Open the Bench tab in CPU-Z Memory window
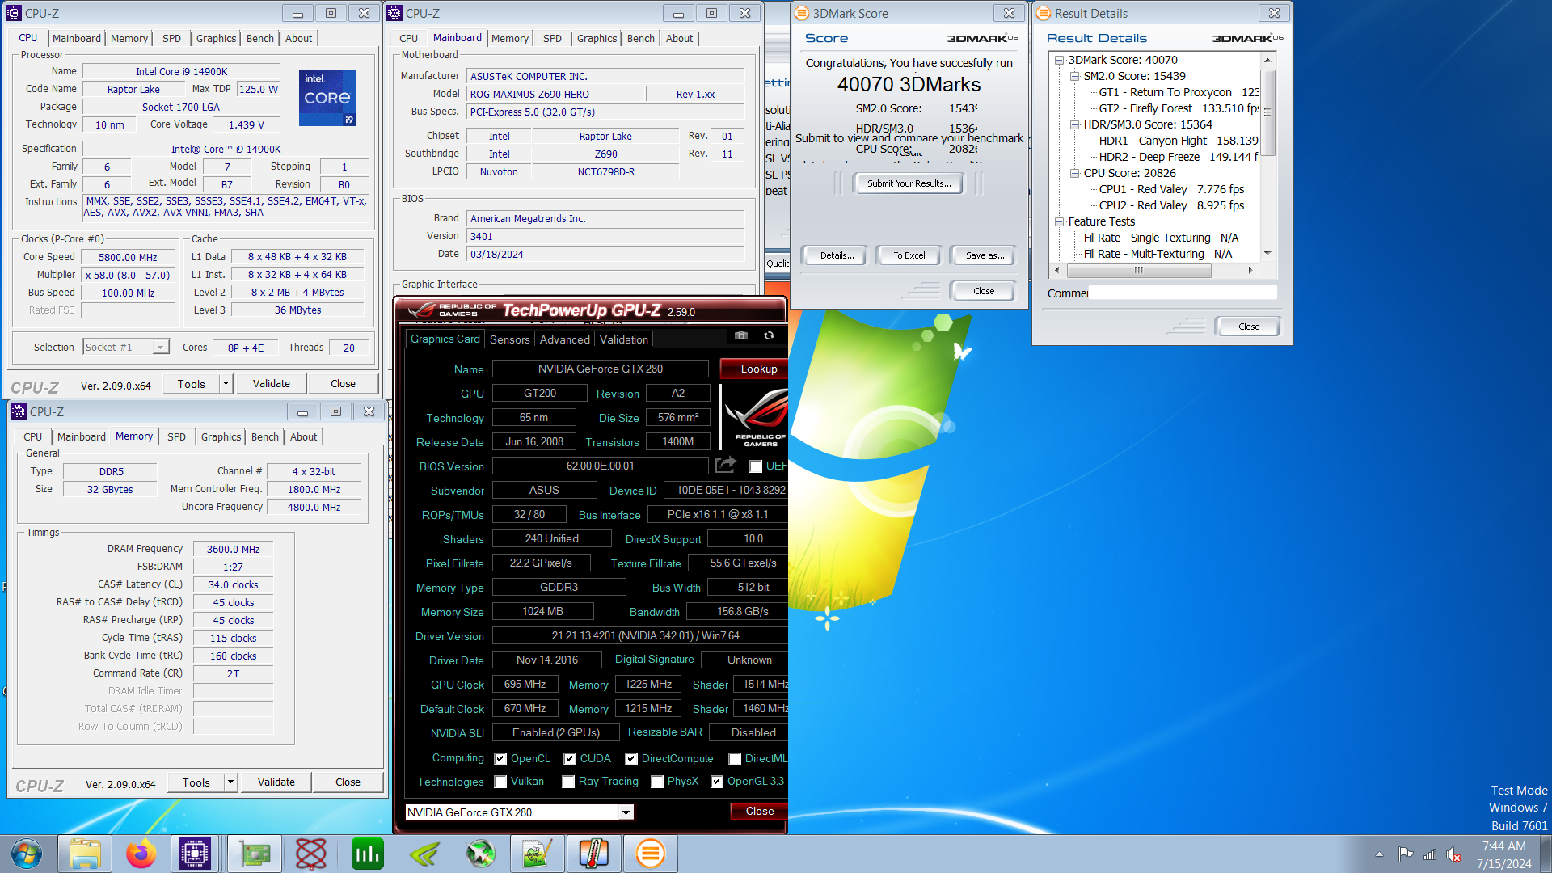 (x=264, y=436)
